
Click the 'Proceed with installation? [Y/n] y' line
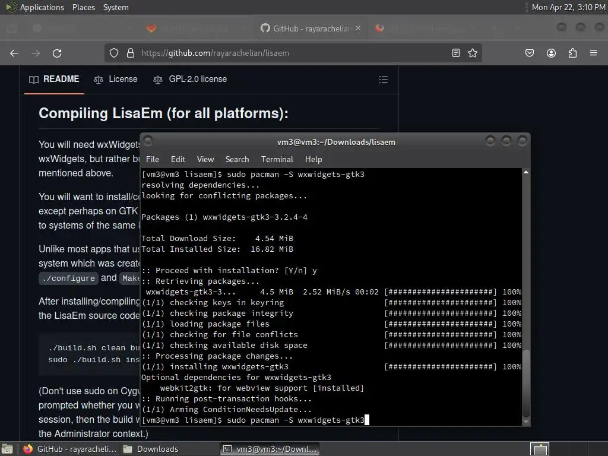[x=229, y=270]
